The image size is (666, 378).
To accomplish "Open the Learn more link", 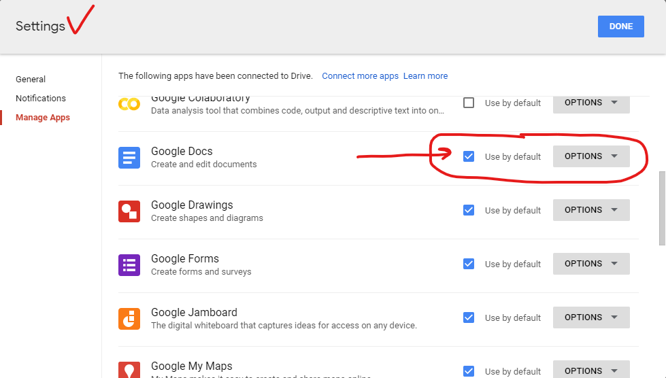I will [426, 76].
